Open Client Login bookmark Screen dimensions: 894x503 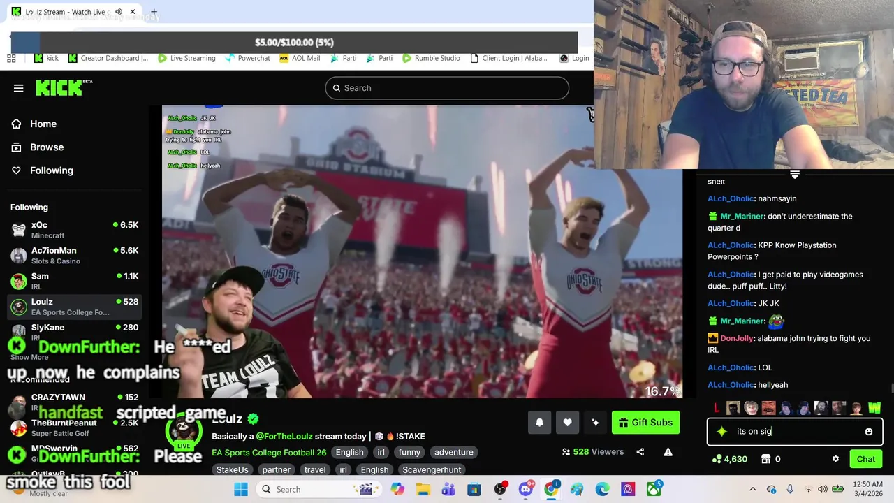click(508, 58)
